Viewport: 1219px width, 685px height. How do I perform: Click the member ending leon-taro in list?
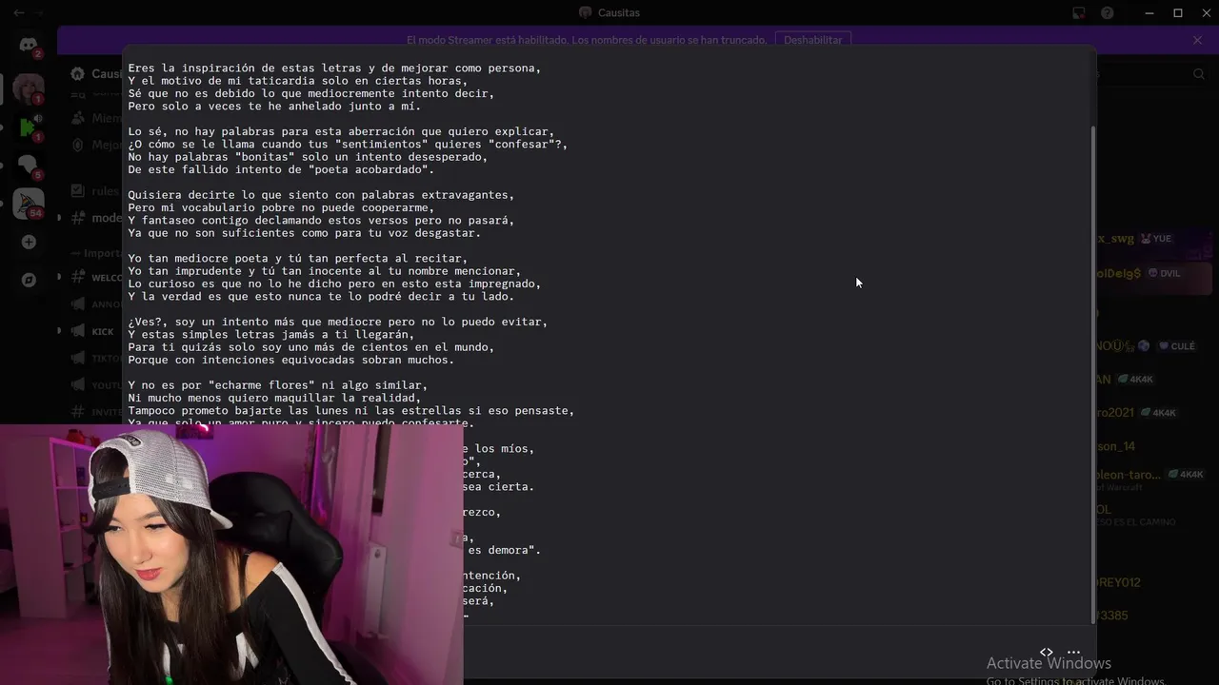(x=1129, y=474)
